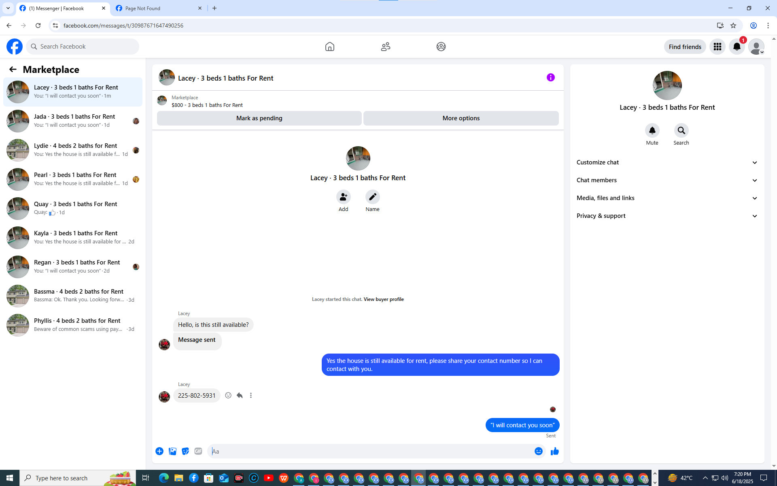The height and width of the screenshot is (486, 777).
Task: Go back from Marketplace chats arrow
Action: tap(13, 69)
